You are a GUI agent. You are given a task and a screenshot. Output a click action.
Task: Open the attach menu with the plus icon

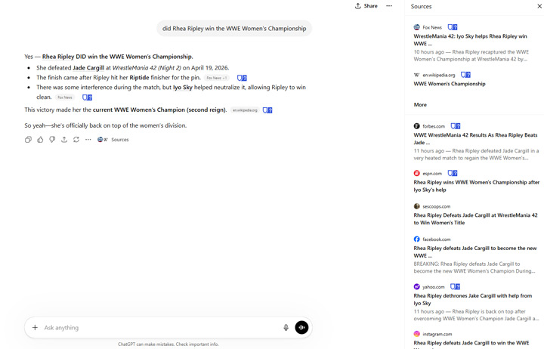[35, 327]
